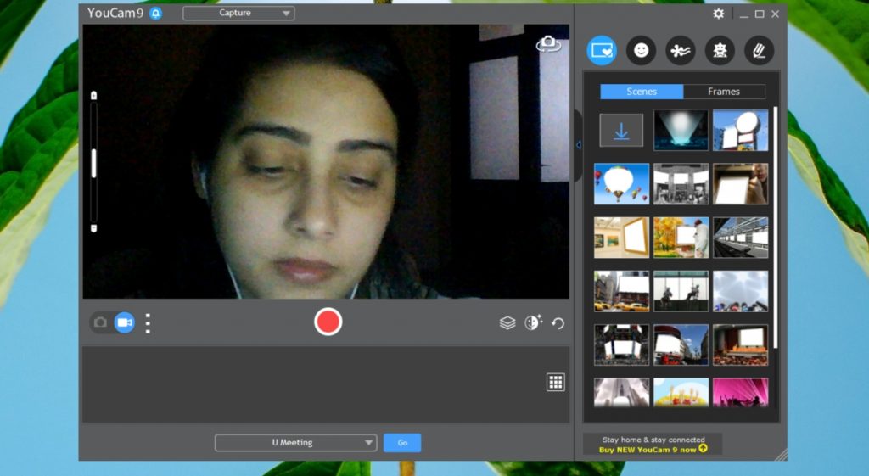Image resolution: width=869 pixels, height=476 pixels.
Task: Apply the art gallery frame scene
Action: (x=621, y=238)
